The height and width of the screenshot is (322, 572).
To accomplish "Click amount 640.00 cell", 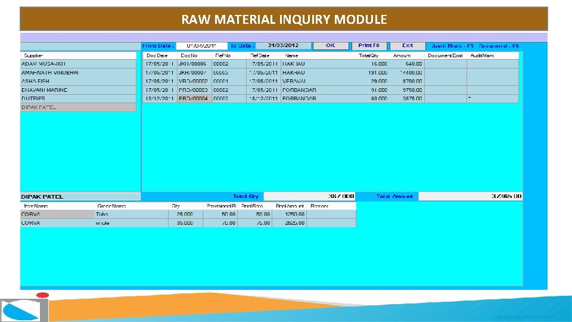I will click(407, 64).
